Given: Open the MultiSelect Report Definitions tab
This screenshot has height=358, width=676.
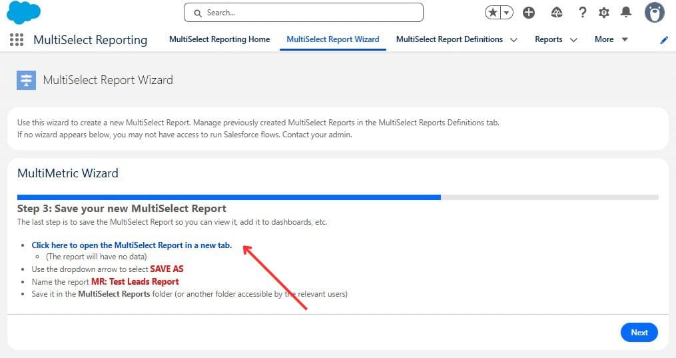Looking at the screenshot, I should 450,39.
